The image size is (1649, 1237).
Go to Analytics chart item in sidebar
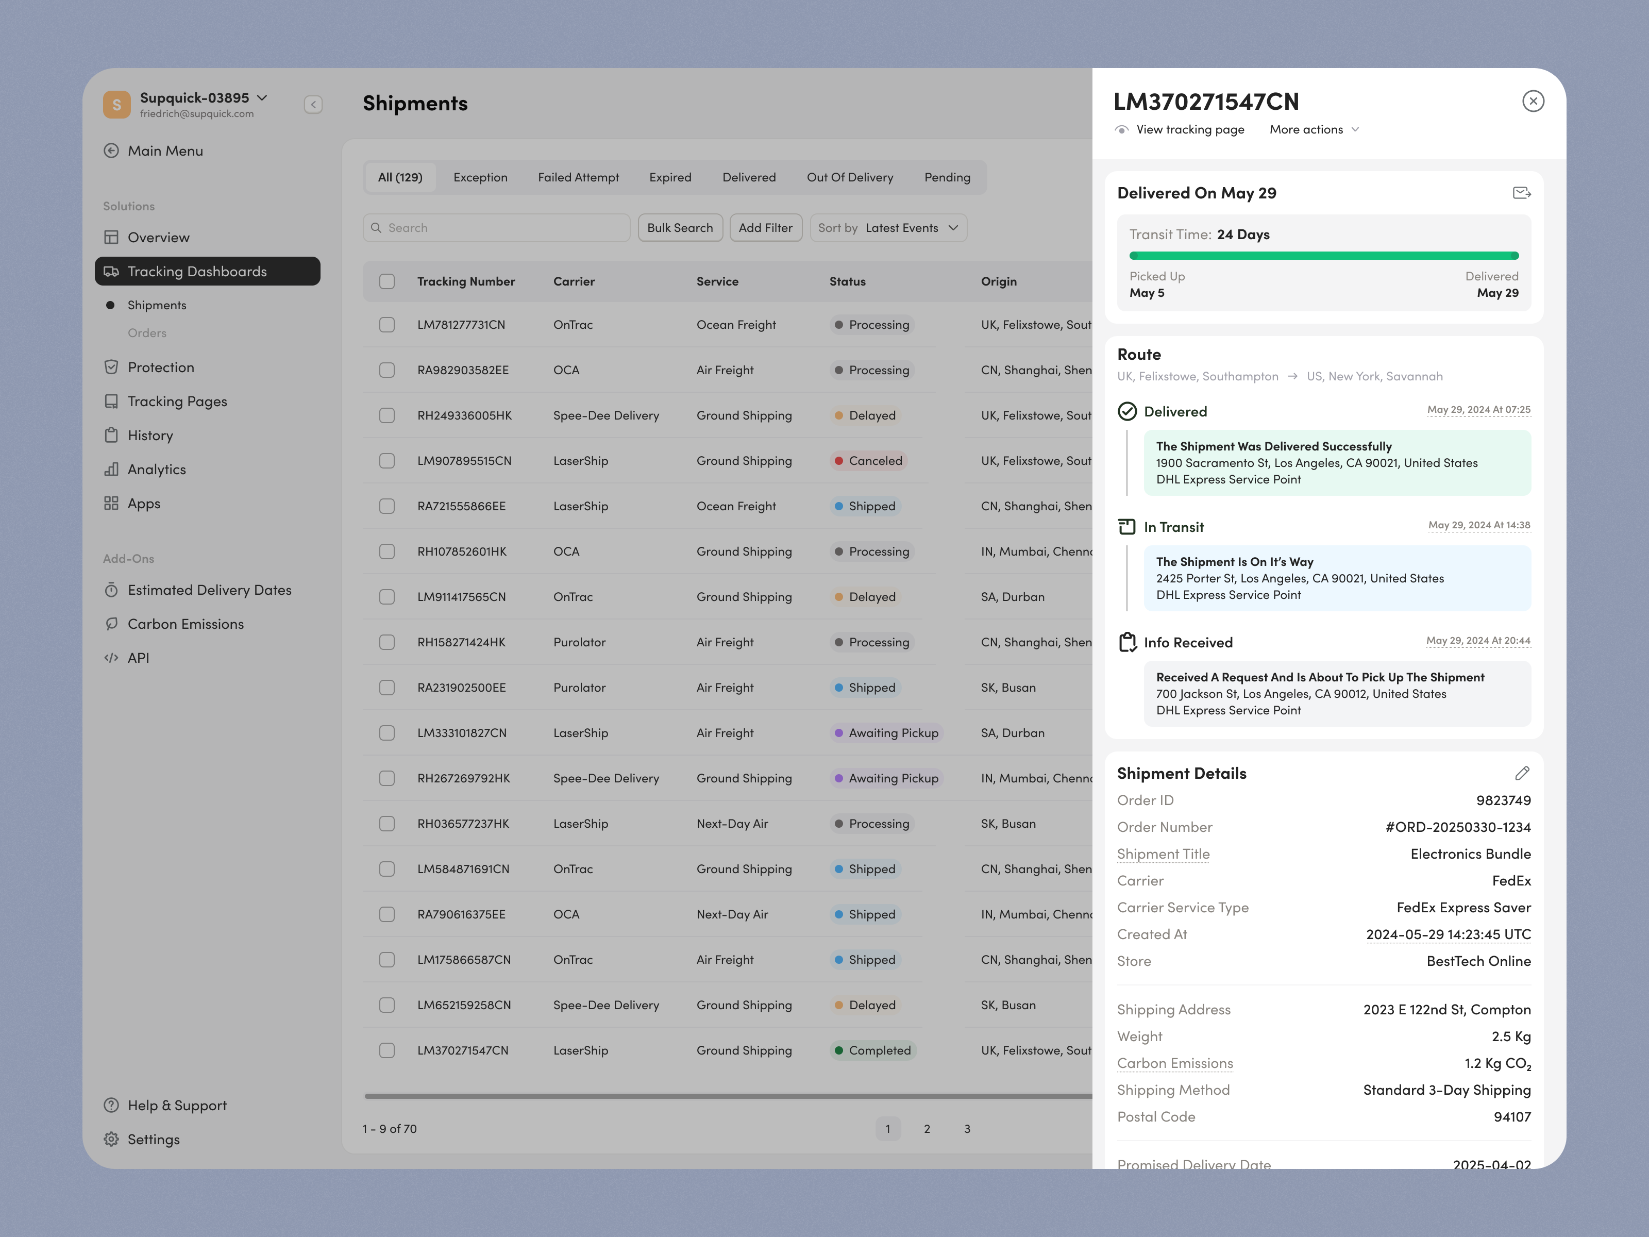pyautogui.click(x=157, y=469)
